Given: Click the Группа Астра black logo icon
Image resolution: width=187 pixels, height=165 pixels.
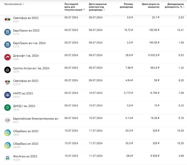Looking at the screenshot, I should (x=7, y=70).
